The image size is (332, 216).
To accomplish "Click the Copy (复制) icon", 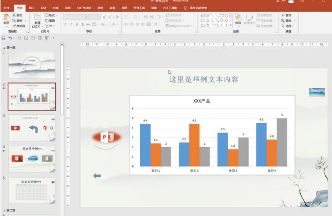I will (x=14, y=21).
